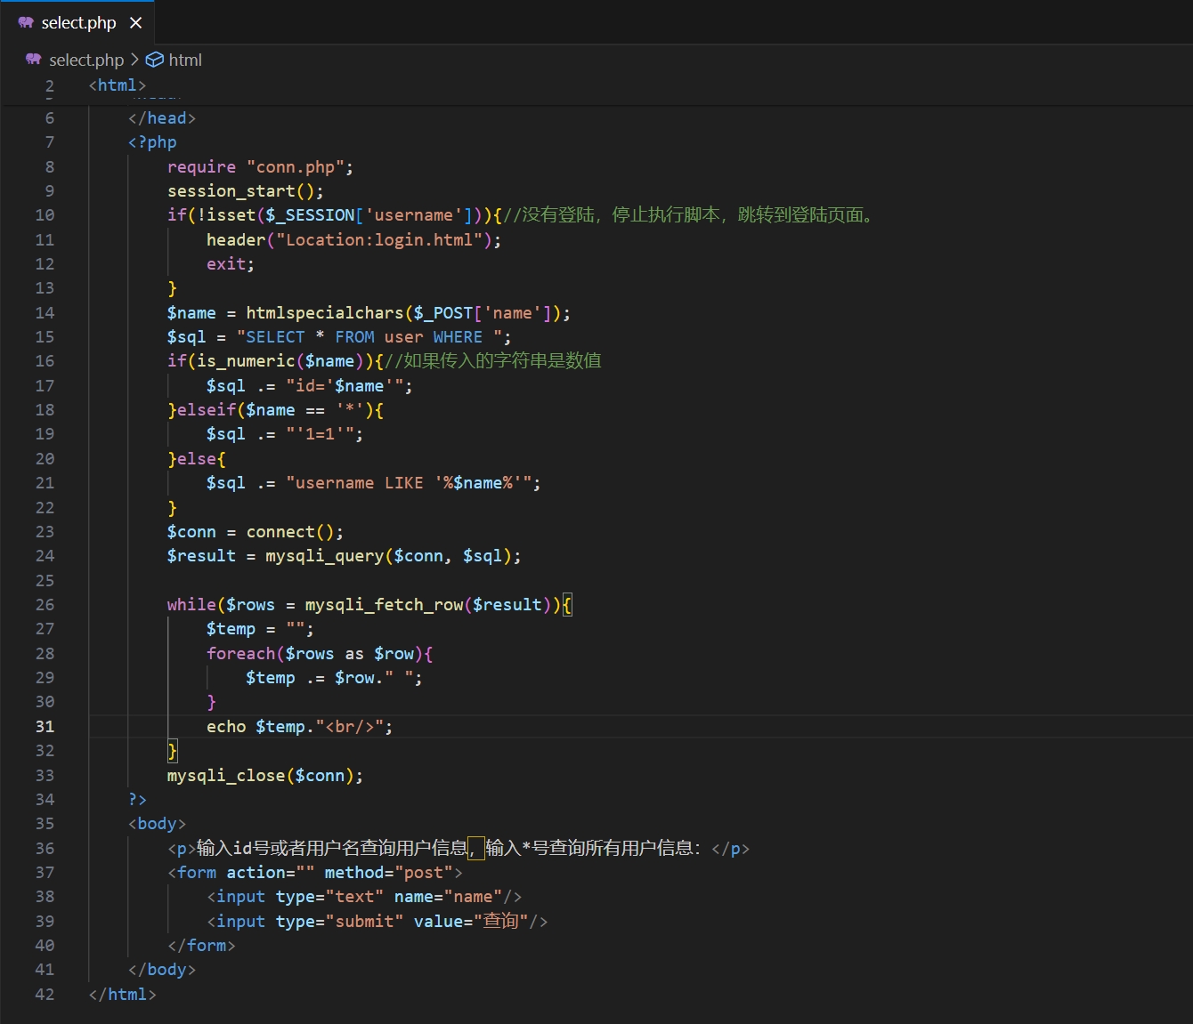Click the opening <body> tag
The image size is (1193, 1024).
click(158, 824)
